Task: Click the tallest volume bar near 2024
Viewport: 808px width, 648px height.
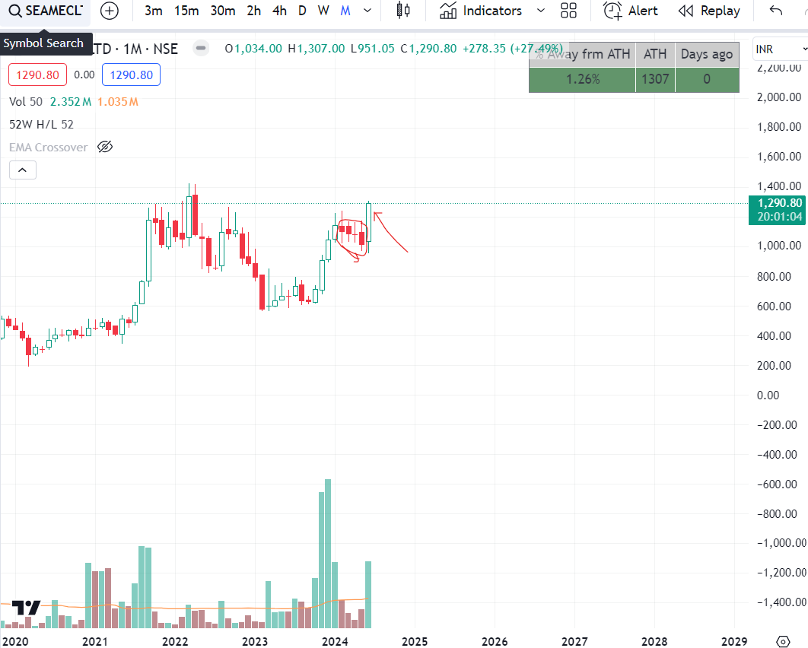Action: [328, 554]
